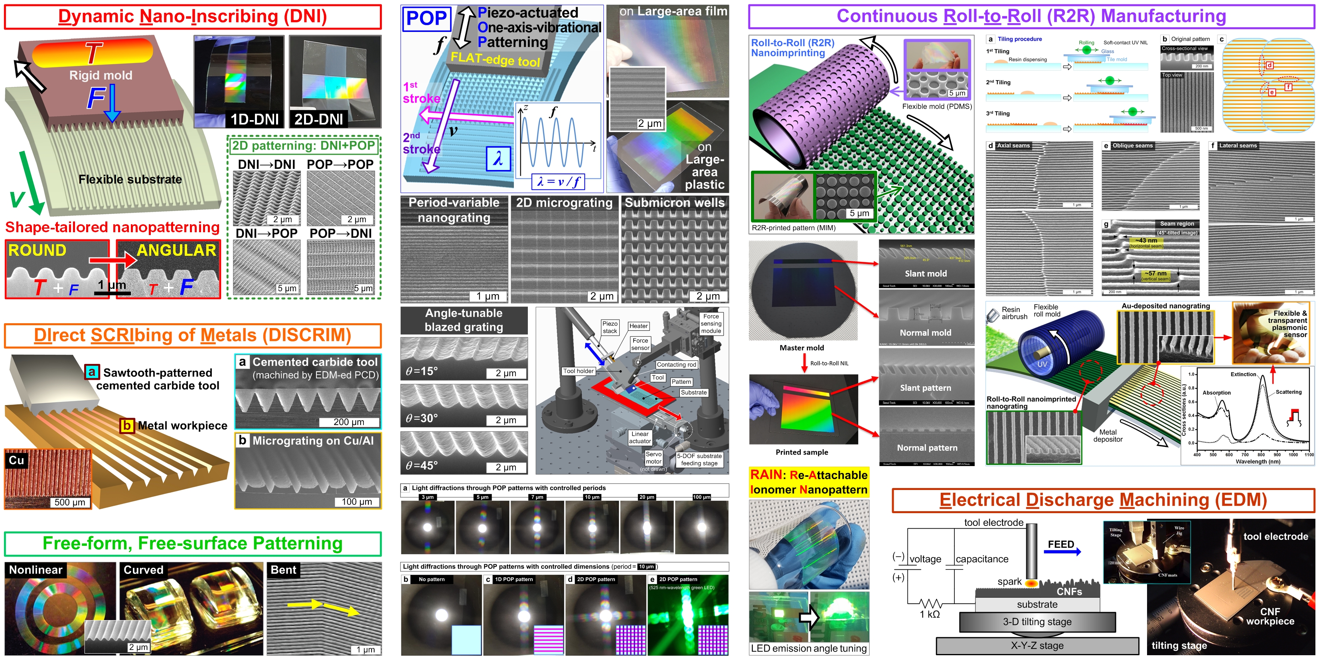Screen dimensions: 1319x660
Task: Select the θ=45° blazed grating image
Action: pos(464,453)
